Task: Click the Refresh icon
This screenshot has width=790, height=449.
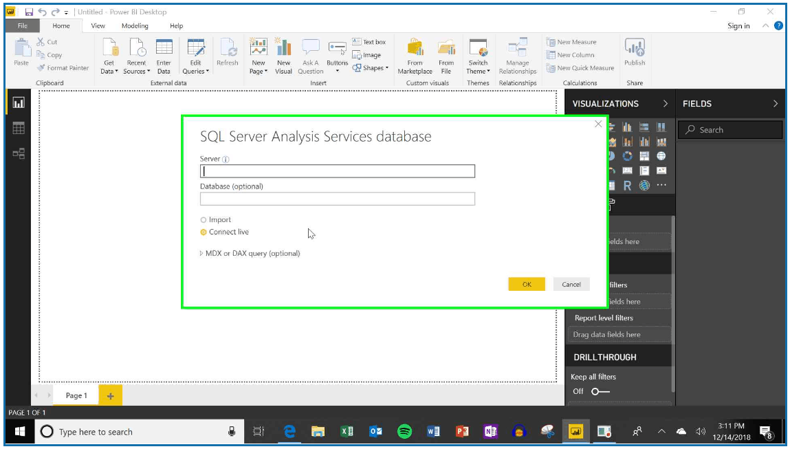Action: coord(228,48)
